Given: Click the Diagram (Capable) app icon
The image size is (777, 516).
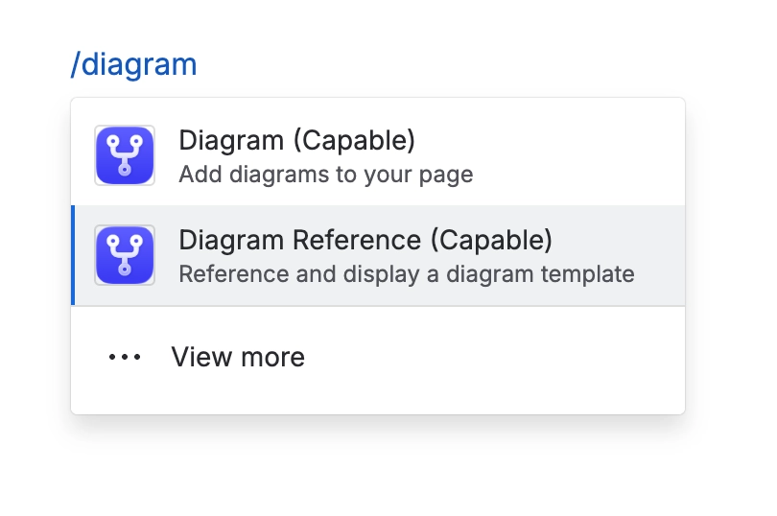Looking at the screenshot, I should click(125, 155).
